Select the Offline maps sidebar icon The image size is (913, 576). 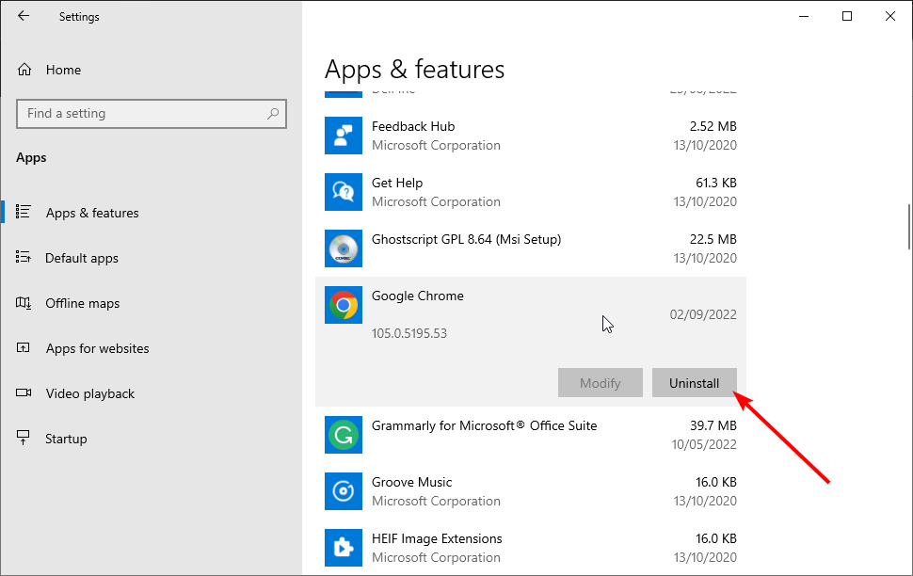pos(24,303)
